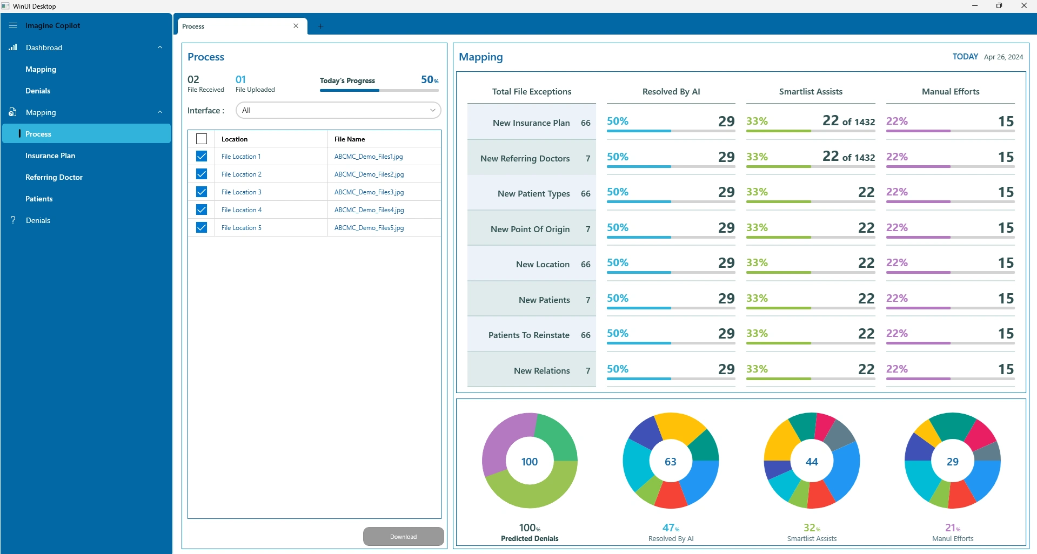Open the hamburger navigation menu
Viewport: 1037px width, 554px height.
13,25
